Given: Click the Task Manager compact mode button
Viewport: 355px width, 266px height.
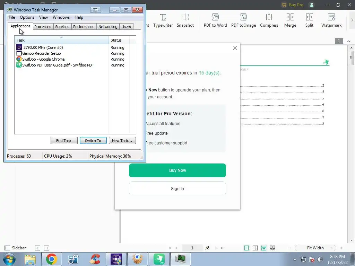Looking at the screenshot, I should tap(95, 10).
